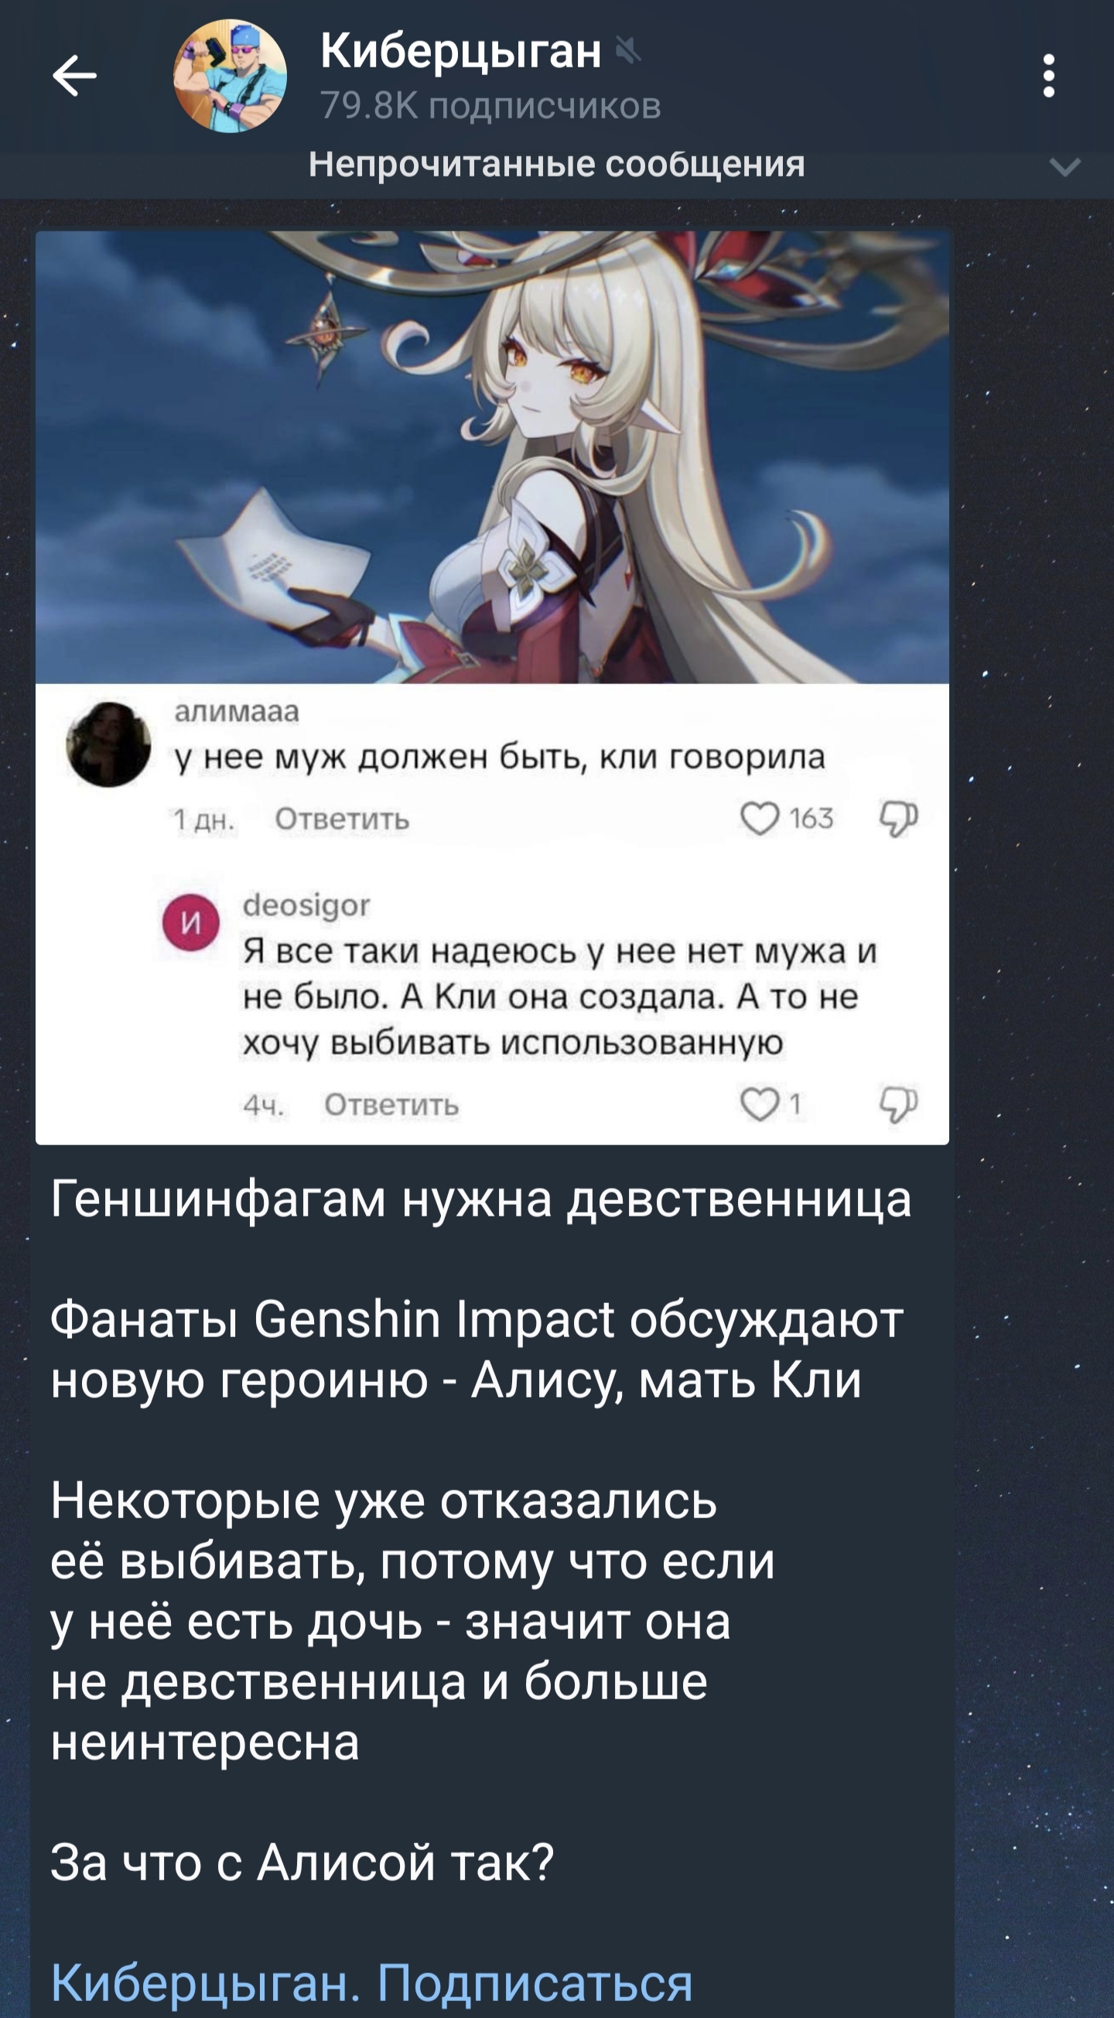The width and height of the screenshot is (1114, 2018).
Task: Open deosigor's red И avatar
Action: coord(191,923)
